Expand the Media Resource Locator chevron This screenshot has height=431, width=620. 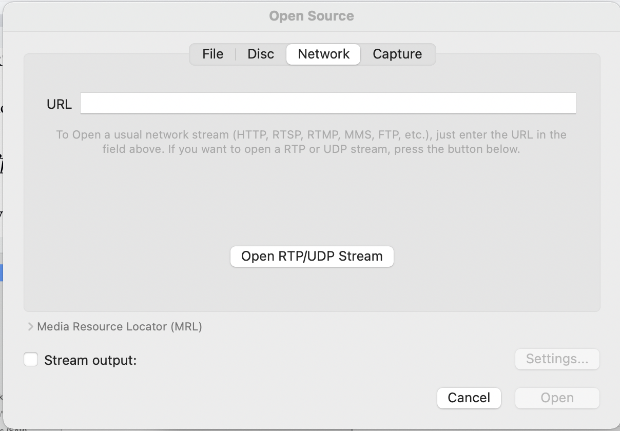30,327
